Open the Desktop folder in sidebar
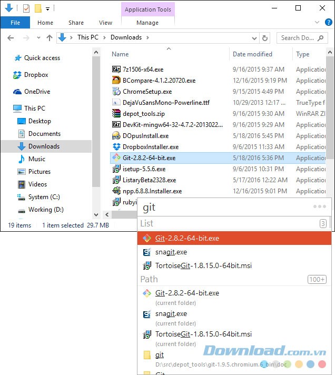This screenshot has height=375, width=335. (x=34, y=121)
